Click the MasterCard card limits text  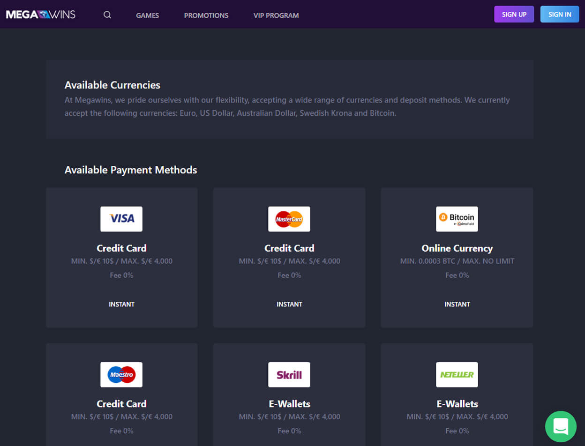coord(289,261)
